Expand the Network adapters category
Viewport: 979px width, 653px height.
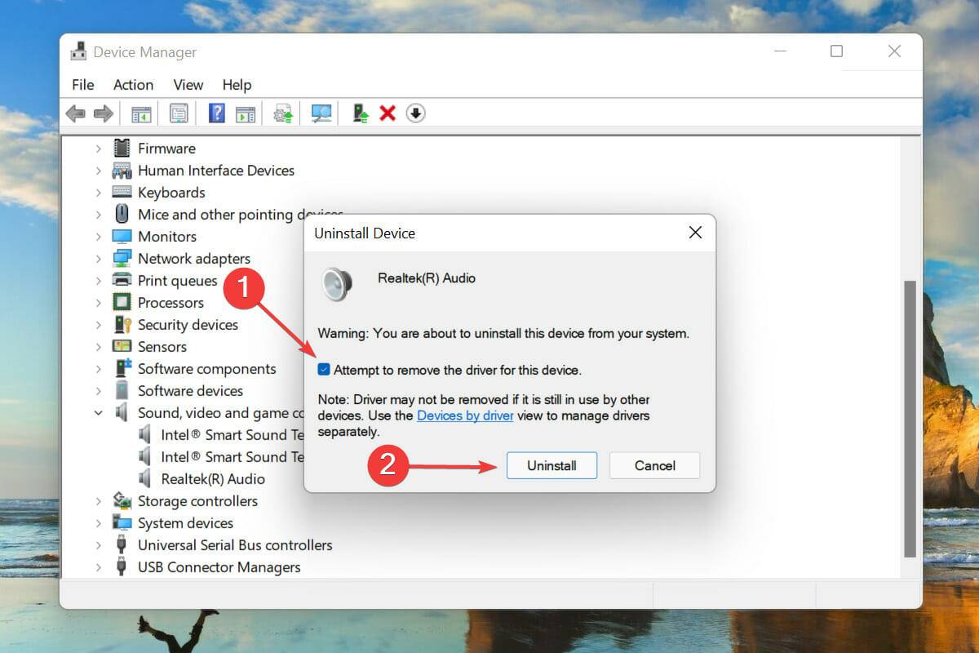point(98,258)
